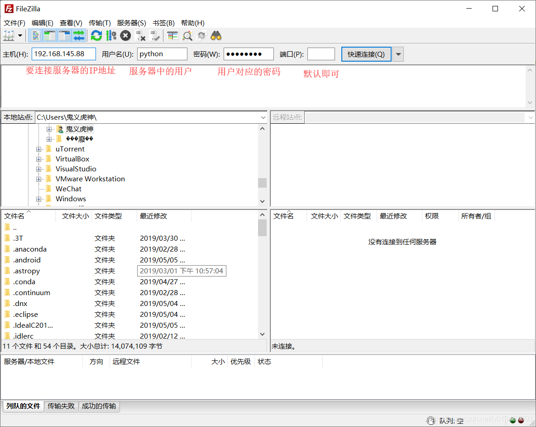Expand the VirtualBox folder node

[x=38, y=159]
